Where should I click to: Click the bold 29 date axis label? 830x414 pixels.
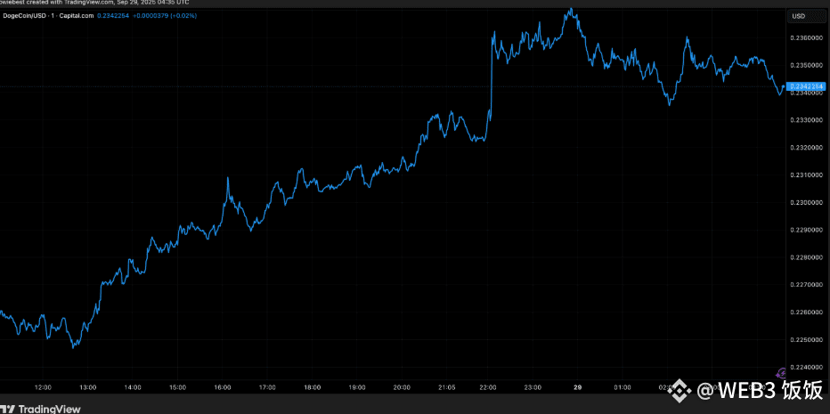click(x=577, y=387)
